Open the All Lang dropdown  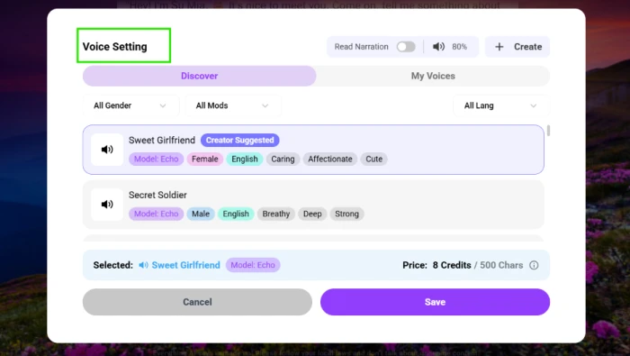point(501,105)
